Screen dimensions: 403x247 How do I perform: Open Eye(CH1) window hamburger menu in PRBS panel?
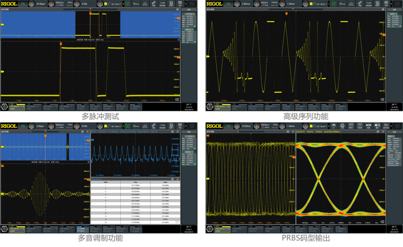tap(378, 132)
